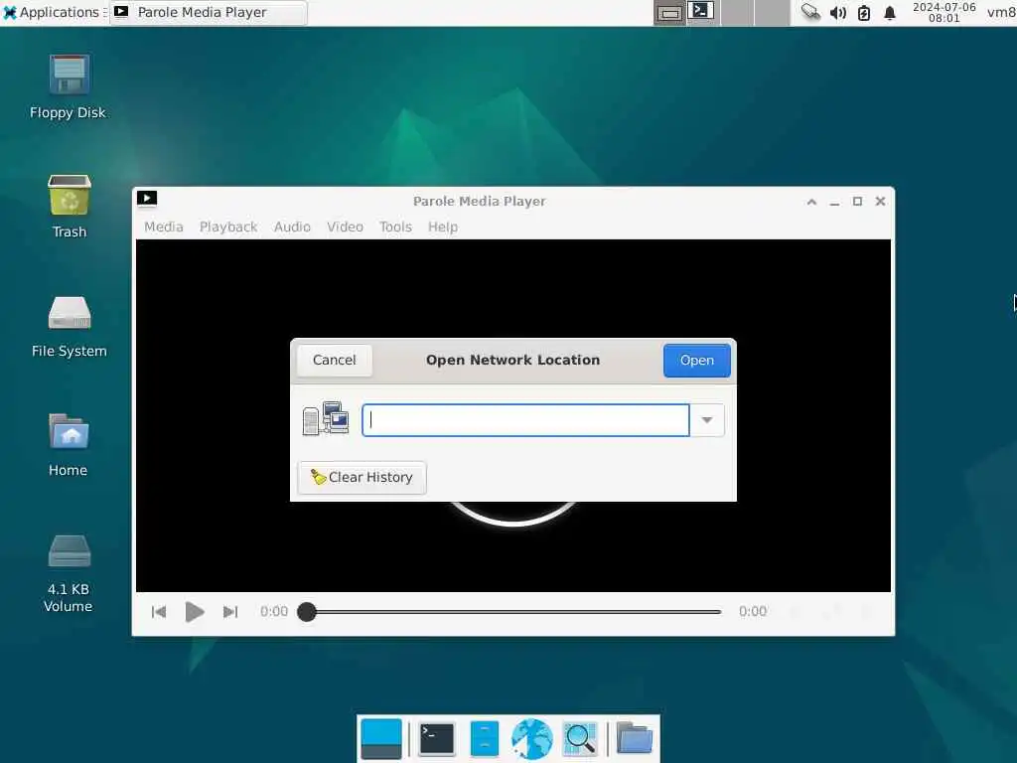
Task: Open the Floppy Disk desktop icon
Action: [x=69, y=86]
